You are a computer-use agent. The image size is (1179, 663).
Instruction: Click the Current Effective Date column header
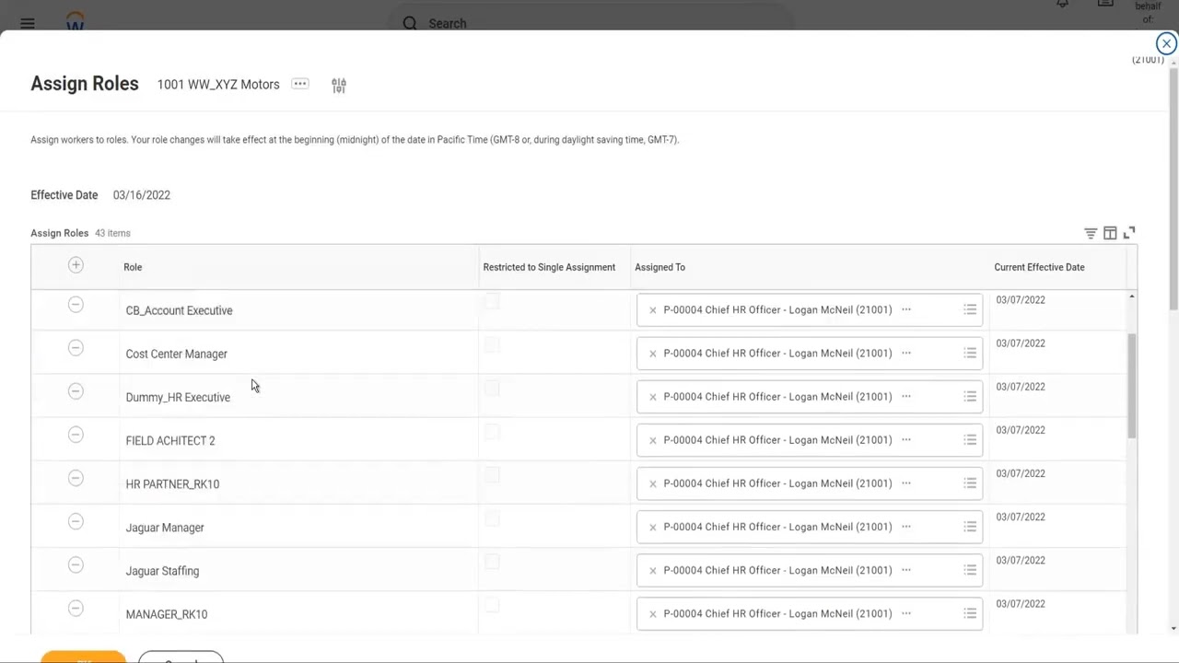pos(1039,267)
